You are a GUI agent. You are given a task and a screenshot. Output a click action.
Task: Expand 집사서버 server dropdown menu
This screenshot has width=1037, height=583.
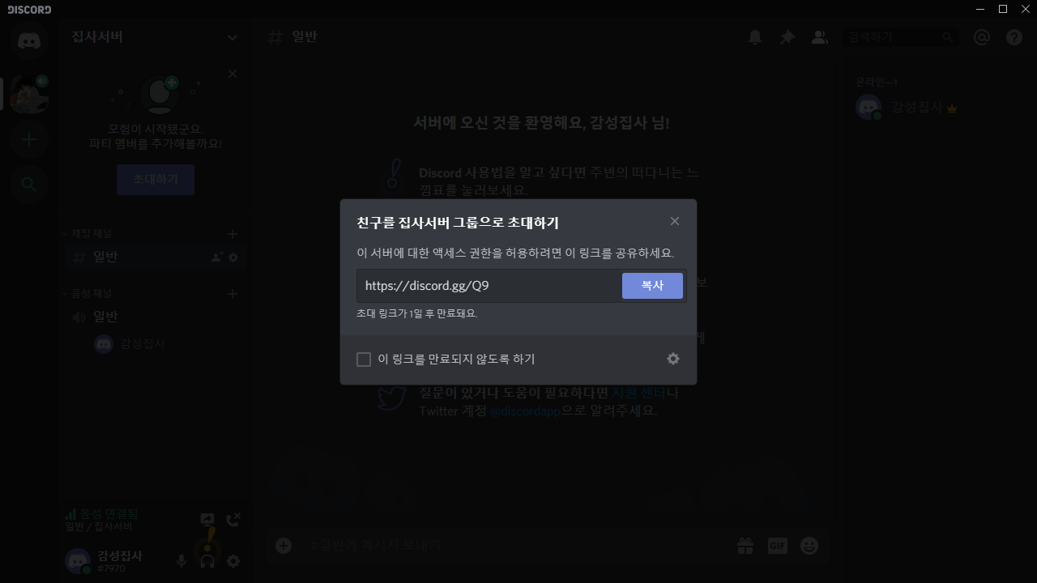point(233,37)
